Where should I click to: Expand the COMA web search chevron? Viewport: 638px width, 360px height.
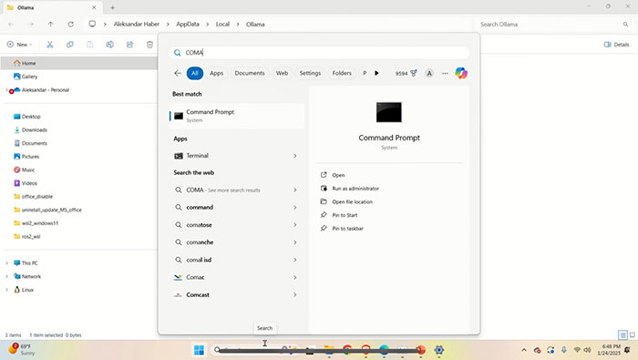click(295, 190)
